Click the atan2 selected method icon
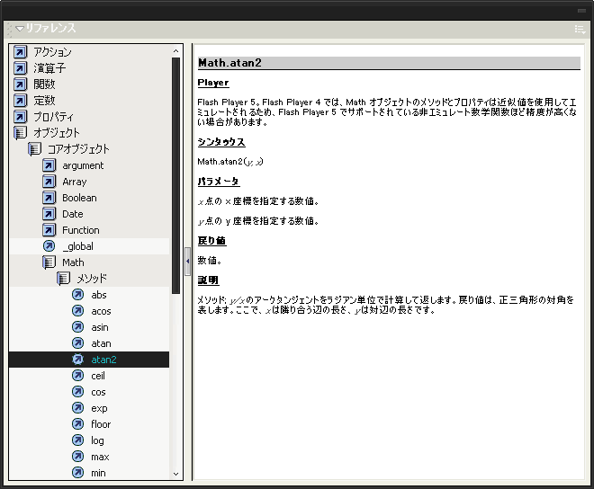Screen dimensions: 594x489 [77, 360]
